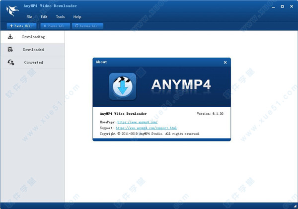The height and width of the screenshot is (209, 298).
Task: Click the About dialog title
Action: click(101, 62)
